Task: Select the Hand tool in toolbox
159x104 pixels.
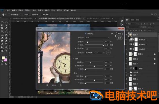Action: pyautogui.click(x=2, y=51)
